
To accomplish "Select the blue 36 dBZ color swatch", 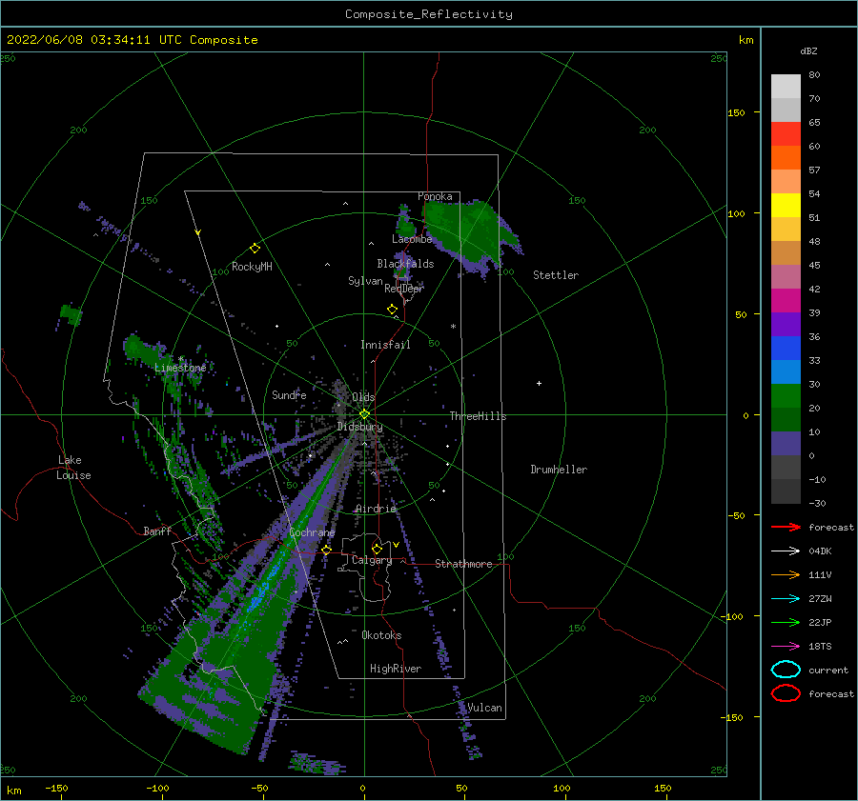I will coord(786,349).
